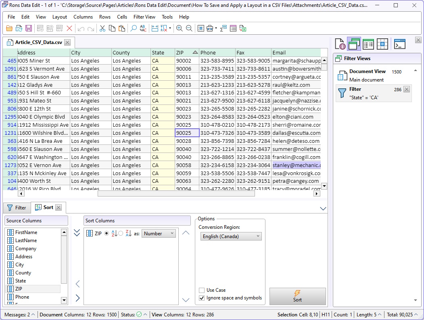Select the descending sort radio button for ZIP

click(121, 233)
